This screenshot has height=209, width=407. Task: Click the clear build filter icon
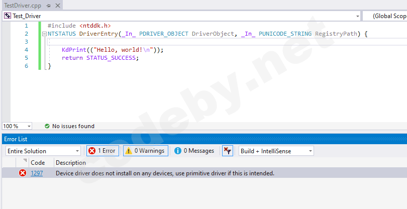pos(228,151)
